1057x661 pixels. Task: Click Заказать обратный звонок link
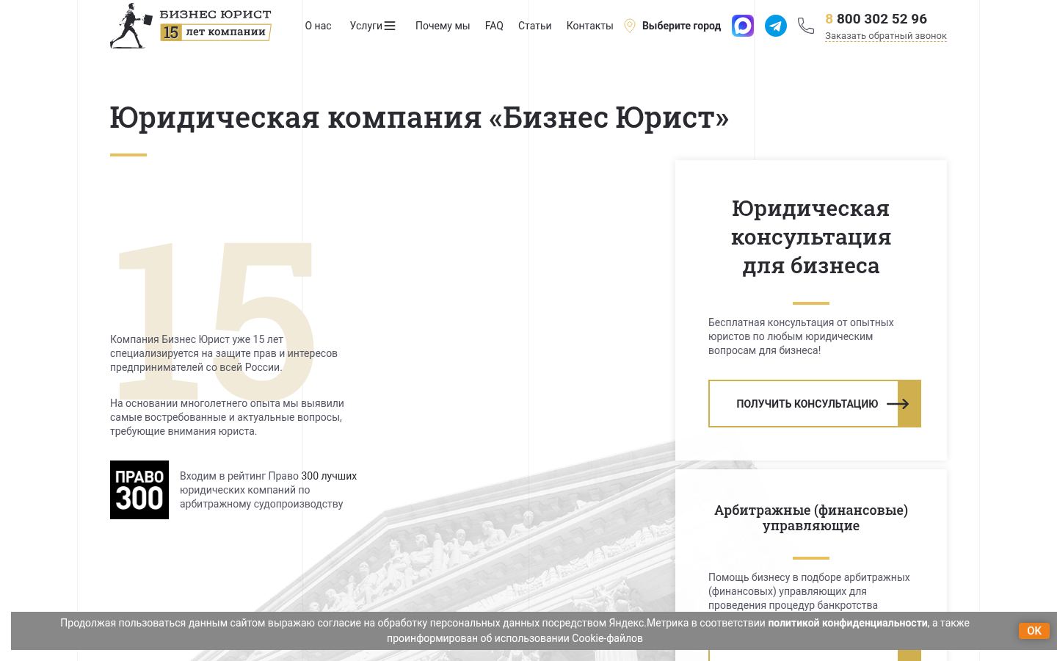pos(885,36)
